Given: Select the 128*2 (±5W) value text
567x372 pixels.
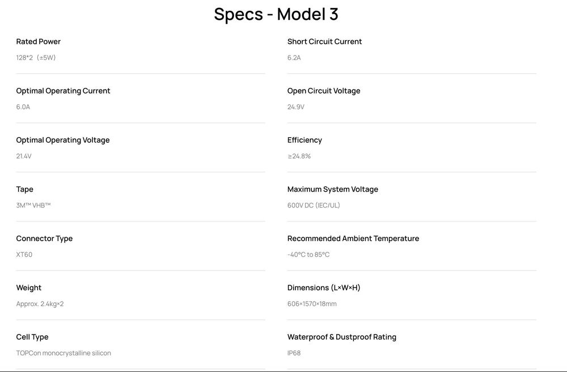Looking at the screenshot, I should coord(36,58).
